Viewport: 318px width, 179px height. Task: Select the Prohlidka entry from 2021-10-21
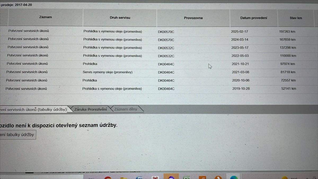[x=90, y=64]
